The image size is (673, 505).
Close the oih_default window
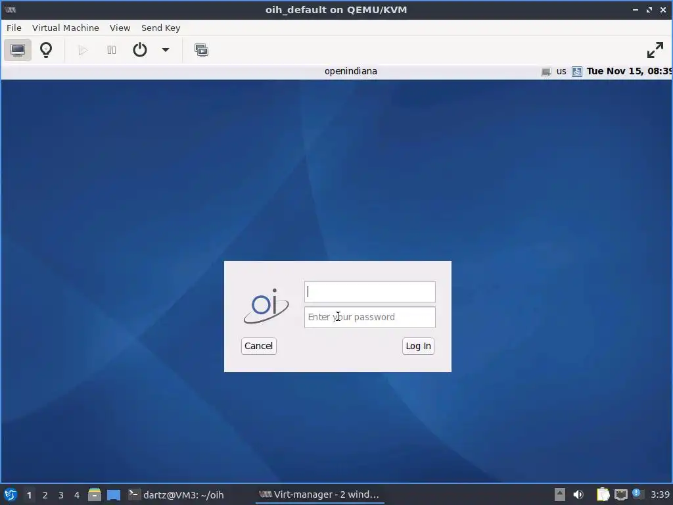(663, 9)
